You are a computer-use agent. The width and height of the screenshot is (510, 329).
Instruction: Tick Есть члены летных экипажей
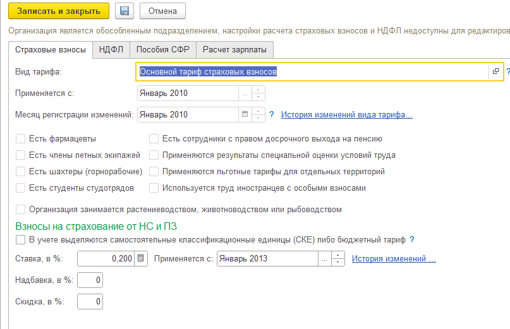[20, 155]
